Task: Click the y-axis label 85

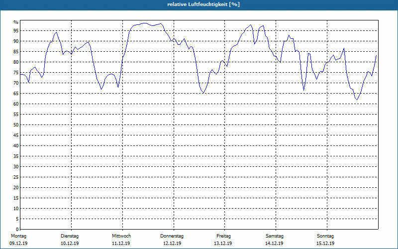Action: [16, 52]
